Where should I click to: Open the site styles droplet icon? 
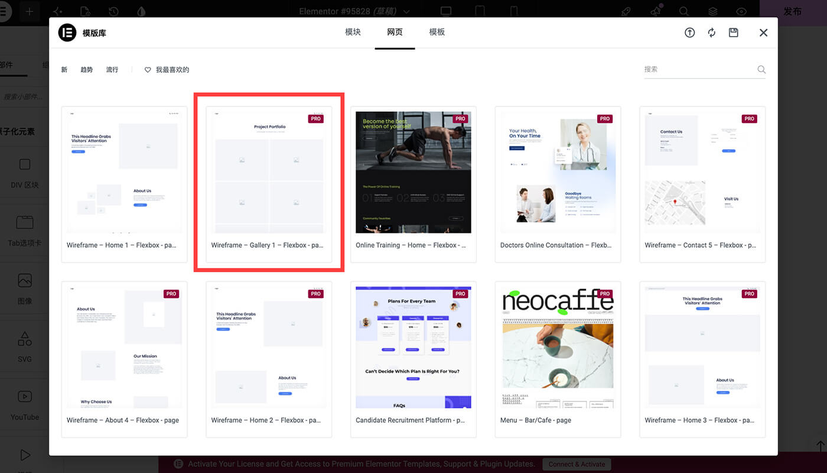click(141, 11)
